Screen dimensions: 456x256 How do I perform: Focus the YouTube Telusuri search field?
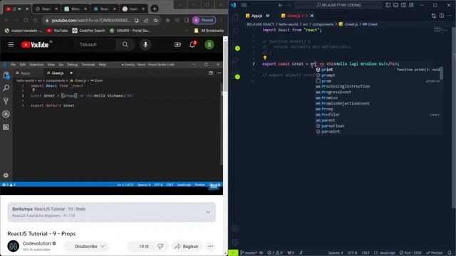(95, 44)
